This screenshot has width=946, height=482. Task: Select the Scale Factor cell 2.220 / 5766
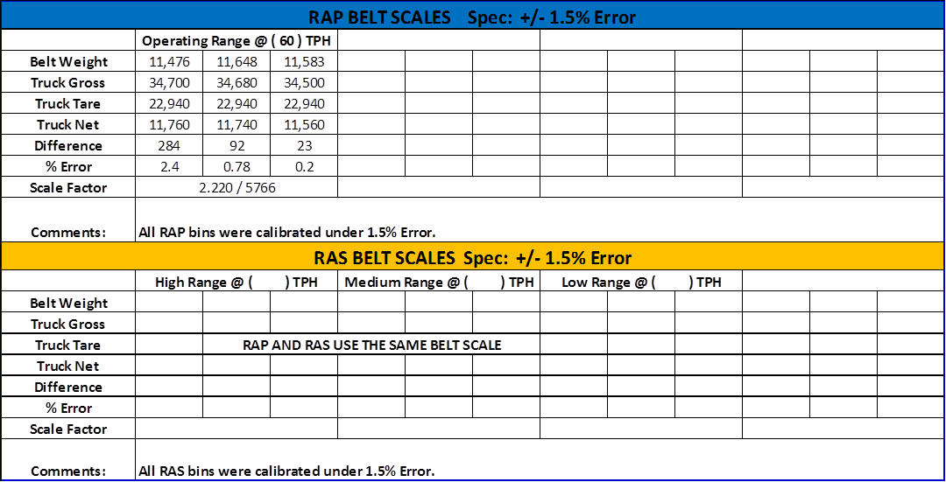236,188
